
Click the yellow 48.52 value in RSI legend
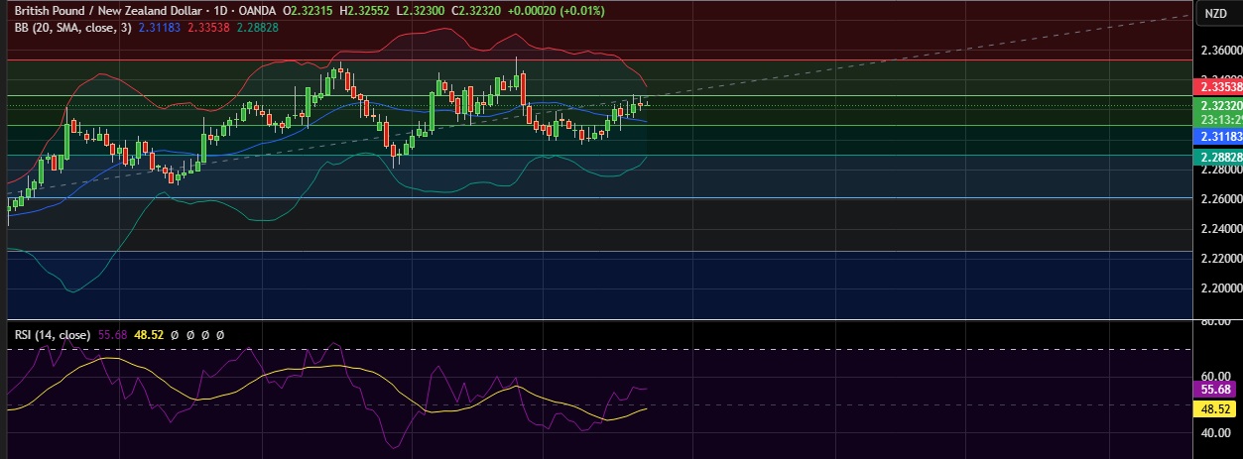pyautogui.click(x=149, y=335)
